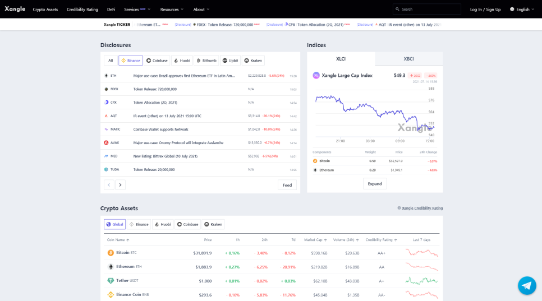The image size is (542, 301).
Task: Open the About dropdown menu
Action: 201,10
